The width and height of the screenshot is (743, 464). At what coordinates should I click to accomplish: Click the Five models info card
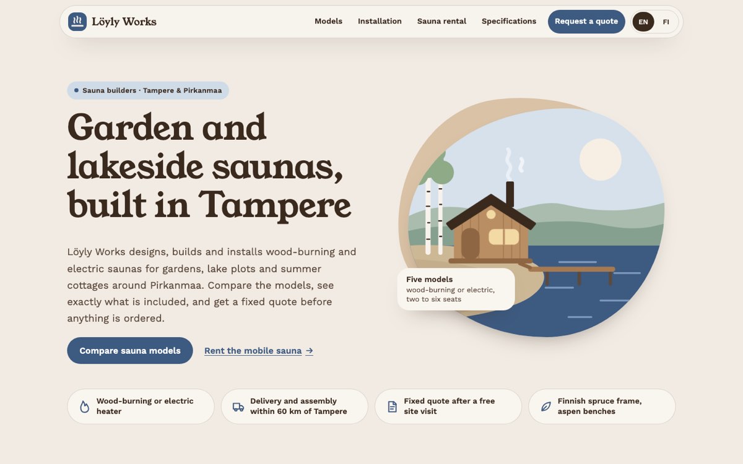[456, 289]
